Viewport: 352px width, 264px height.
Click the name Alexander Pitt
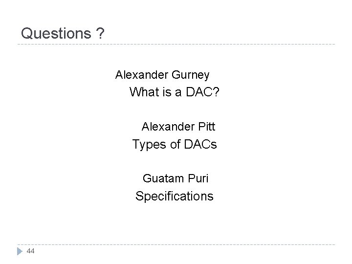pos(178,127)
